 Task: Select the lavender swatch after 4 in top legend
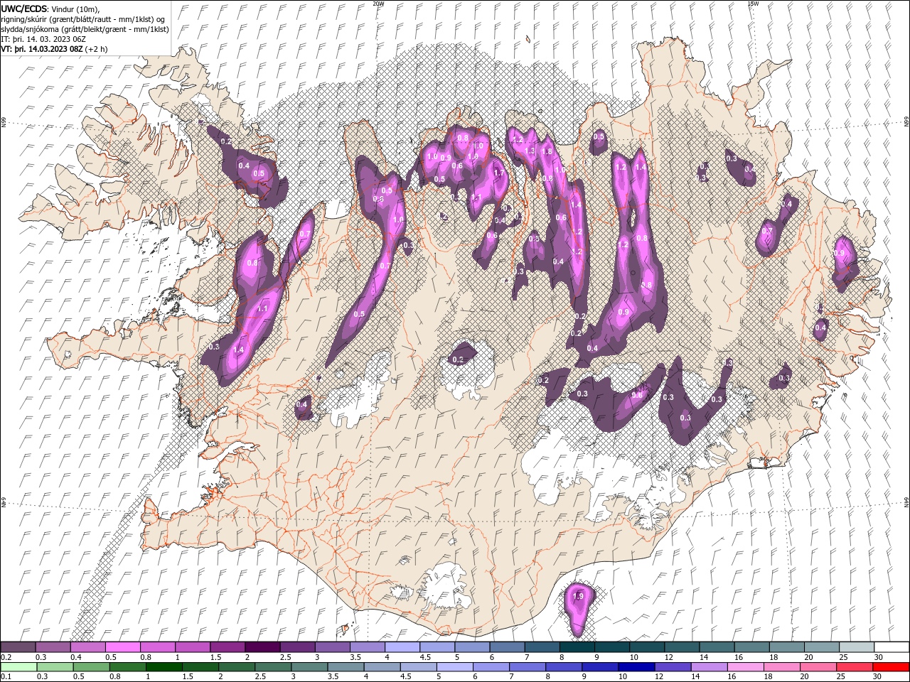pos(402,646)
